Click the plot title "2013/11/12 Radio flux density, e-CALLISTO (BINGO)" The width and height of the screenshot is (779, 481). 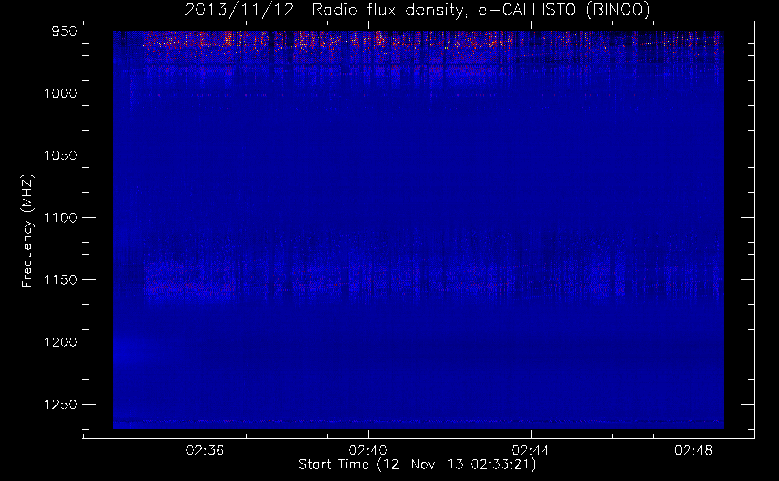click(417, 10)
